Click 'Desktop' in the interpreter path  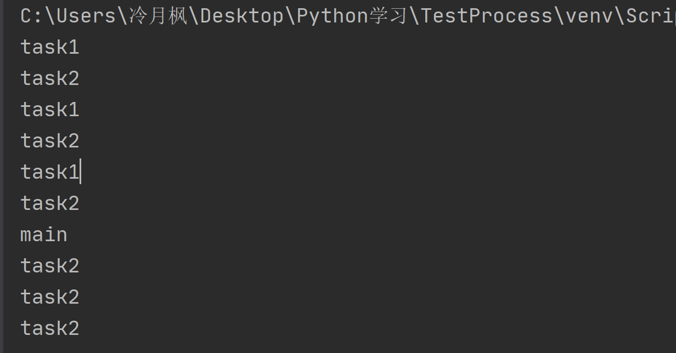pyautogui.click(x=242, y=16)
